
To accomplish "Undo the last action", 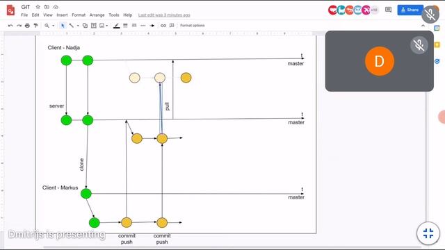I will point(10,26).
